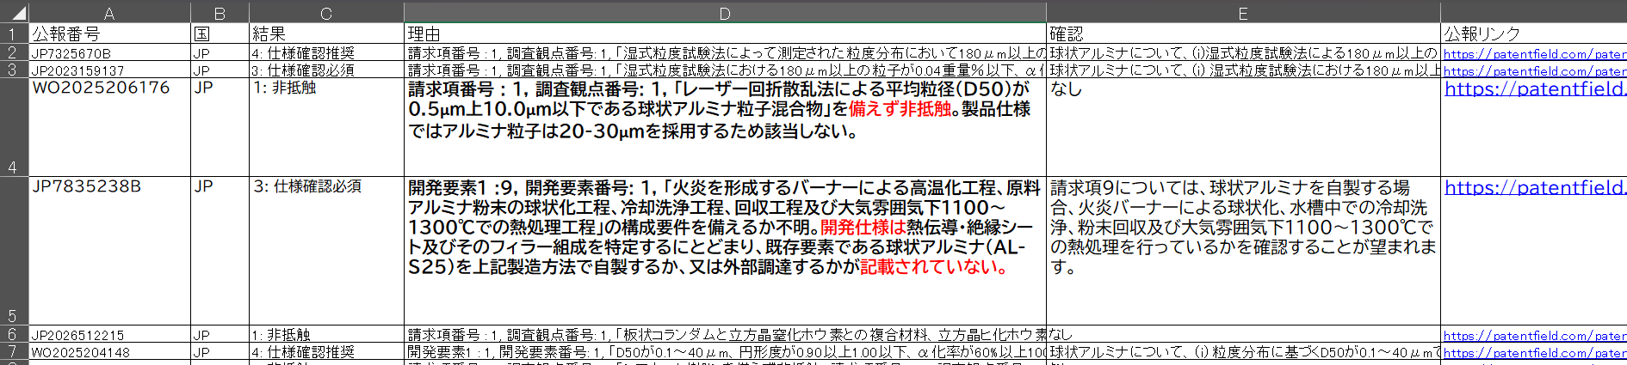Select 'なし' cell in WO2025206176 row
This screenshot has height=365, width=1627.
point(1243,127)
